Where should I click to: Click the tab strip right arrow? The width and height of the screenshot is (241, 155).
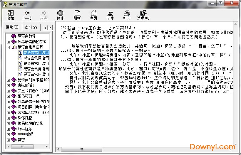coord(50,28)
